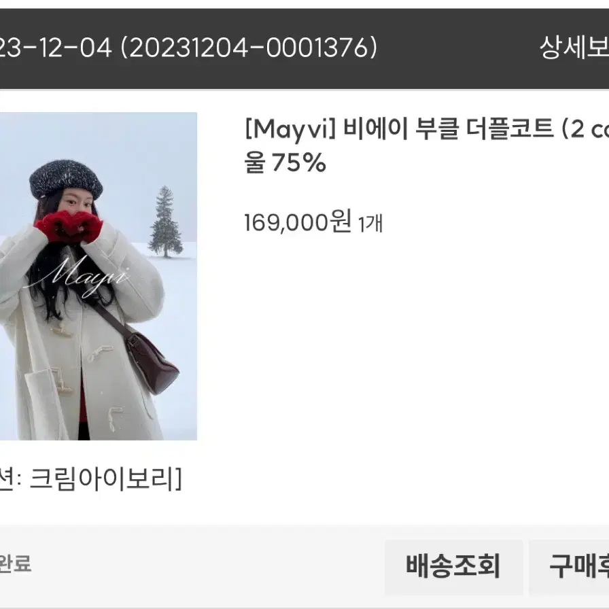Open the Mayvi duffle coat product thumbnail
This screenshot has height=609, width=609.
click(99, 276)
